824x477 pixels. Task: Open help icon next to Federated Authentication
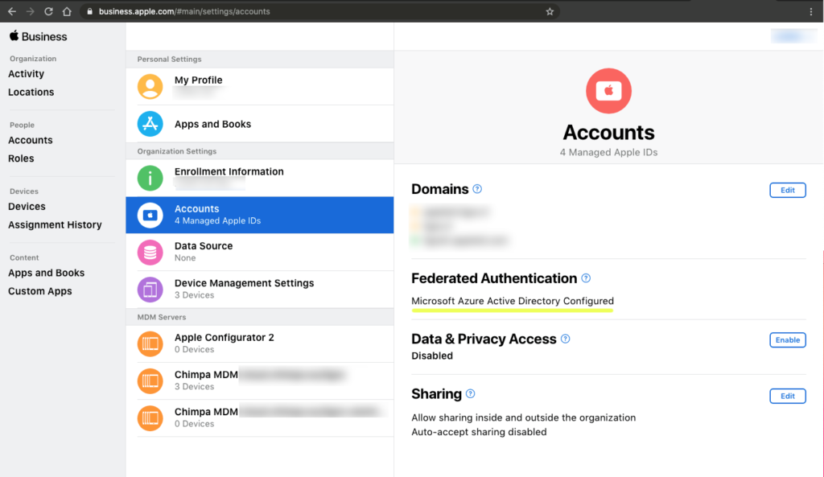pyautogui.click(x=586, y=278)
